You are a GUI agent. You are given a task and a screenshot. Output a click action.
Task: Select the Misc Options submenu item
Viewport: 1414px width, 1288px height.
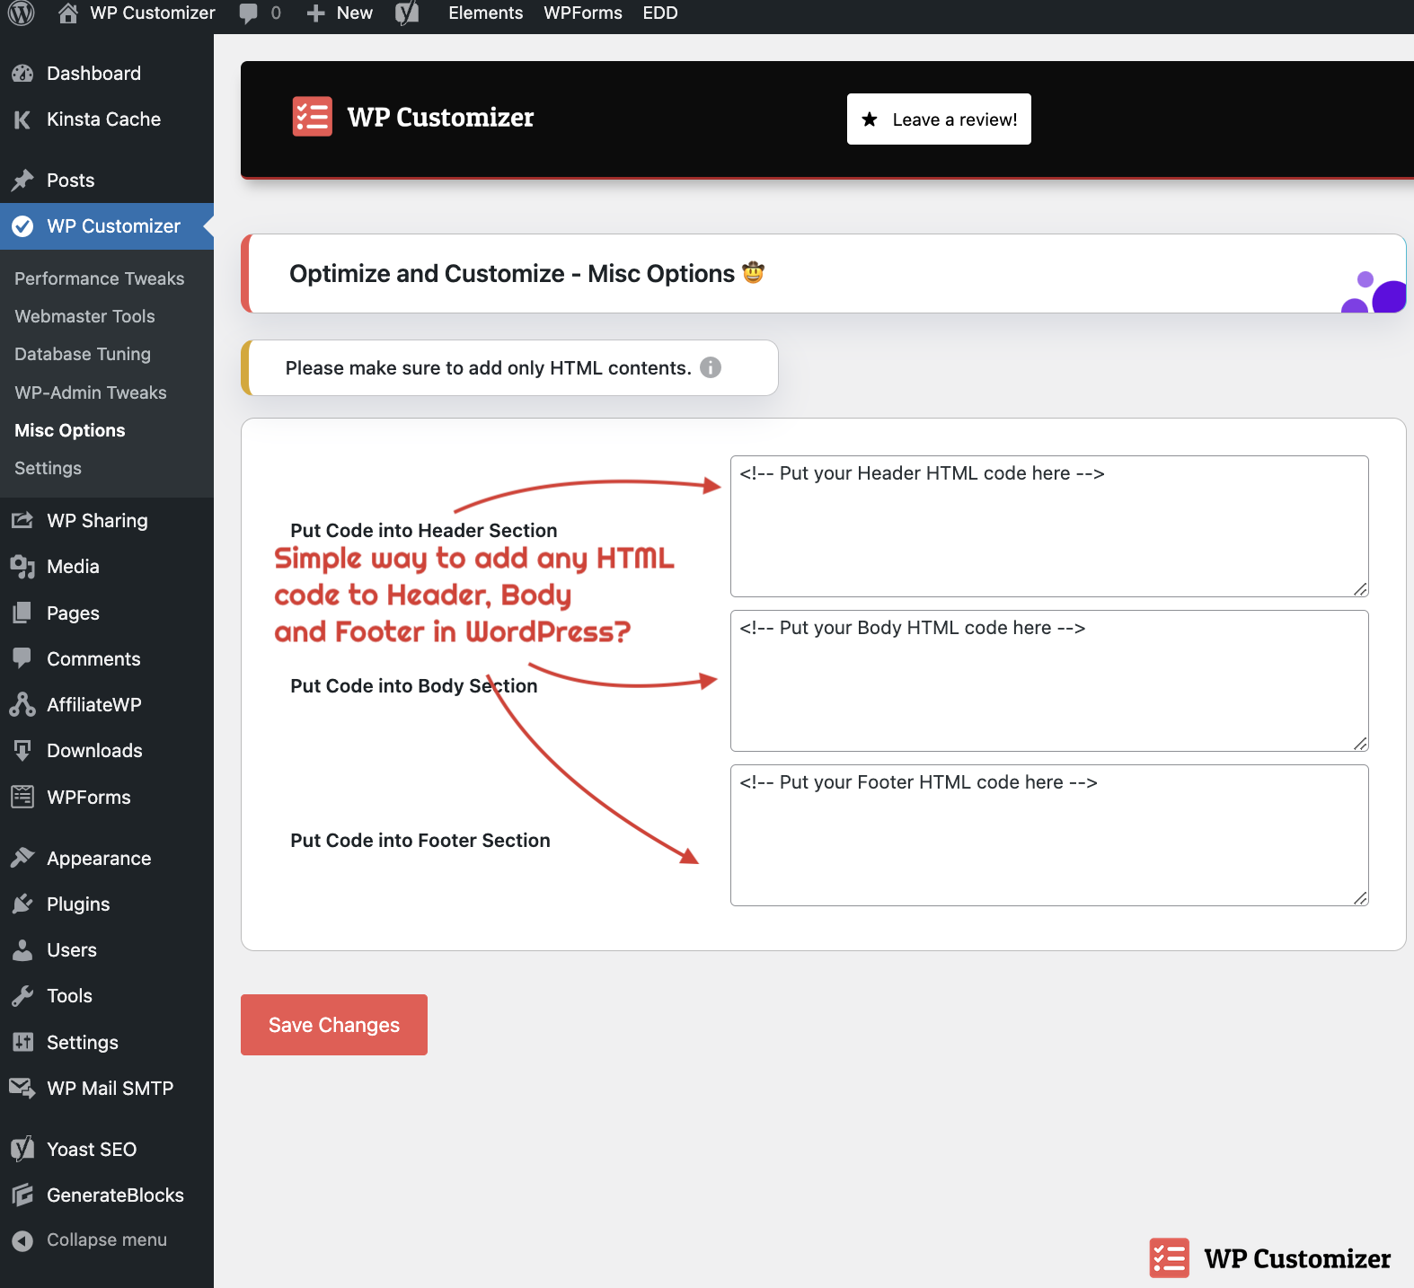(x=70, y=430)
